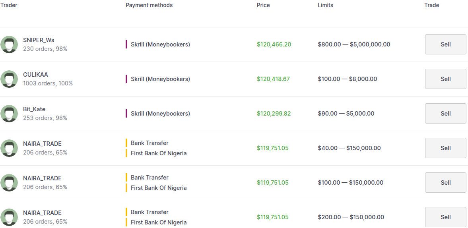The height and width of the screenshot is (228, 468).
Task: Click the $120,466.20 price value
Action: click(x=274, y=44)
